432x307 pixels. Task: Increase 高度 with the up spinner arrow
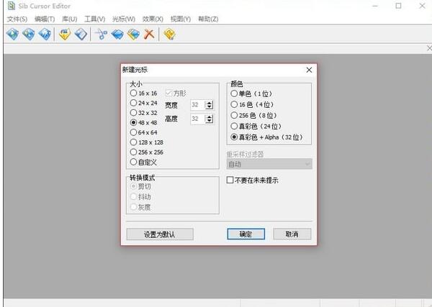(x=210, y=117)
